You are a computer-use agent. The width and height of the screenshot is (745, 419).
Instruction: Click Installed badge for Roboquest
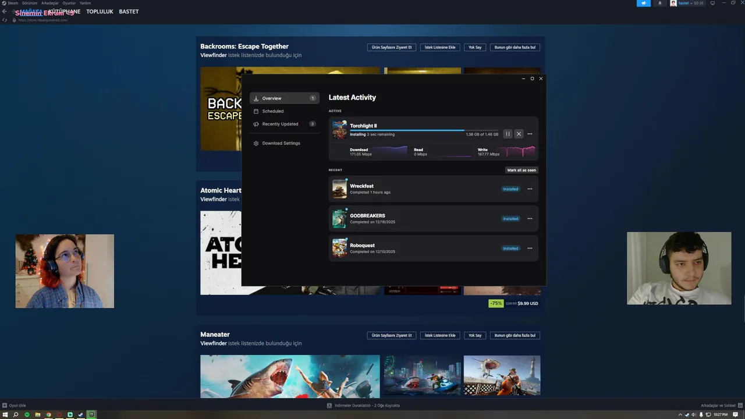click(510, 248)
